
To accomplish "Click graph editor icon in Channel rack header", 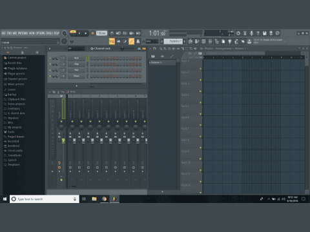I will point(139,48).
